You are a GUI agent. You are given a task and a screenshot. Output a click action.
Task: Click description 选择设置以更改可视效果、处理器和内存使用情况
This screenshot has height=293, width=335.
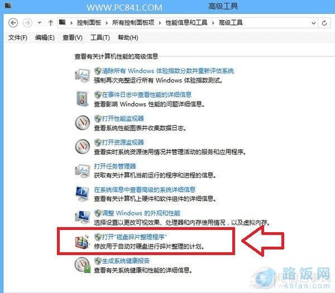coord(182,223)
